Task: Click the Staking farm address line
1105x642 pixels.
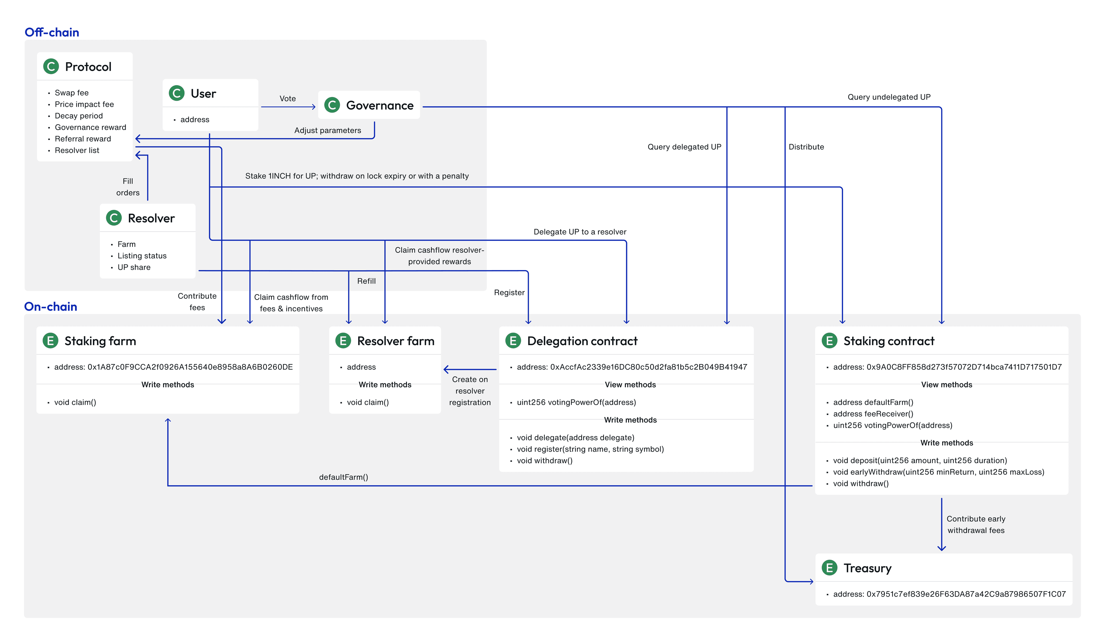Action: (x=173, y=367)
